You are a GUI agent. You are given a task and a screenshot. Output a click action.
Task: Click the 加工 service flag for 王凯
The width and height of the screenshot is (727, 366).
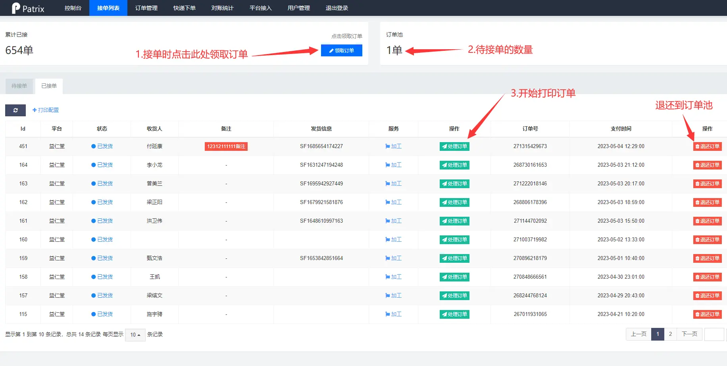[393, 277]
